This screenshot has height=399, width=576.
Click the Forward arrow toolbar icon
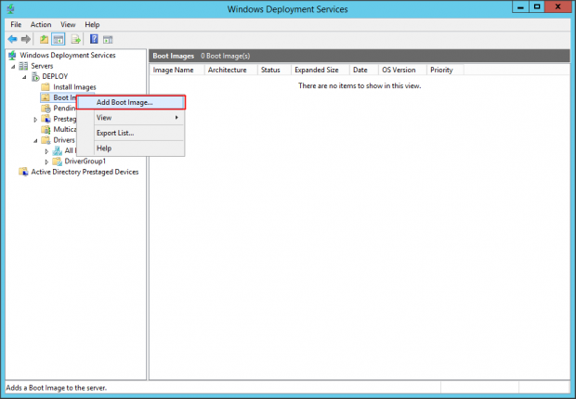click(25, 39)
